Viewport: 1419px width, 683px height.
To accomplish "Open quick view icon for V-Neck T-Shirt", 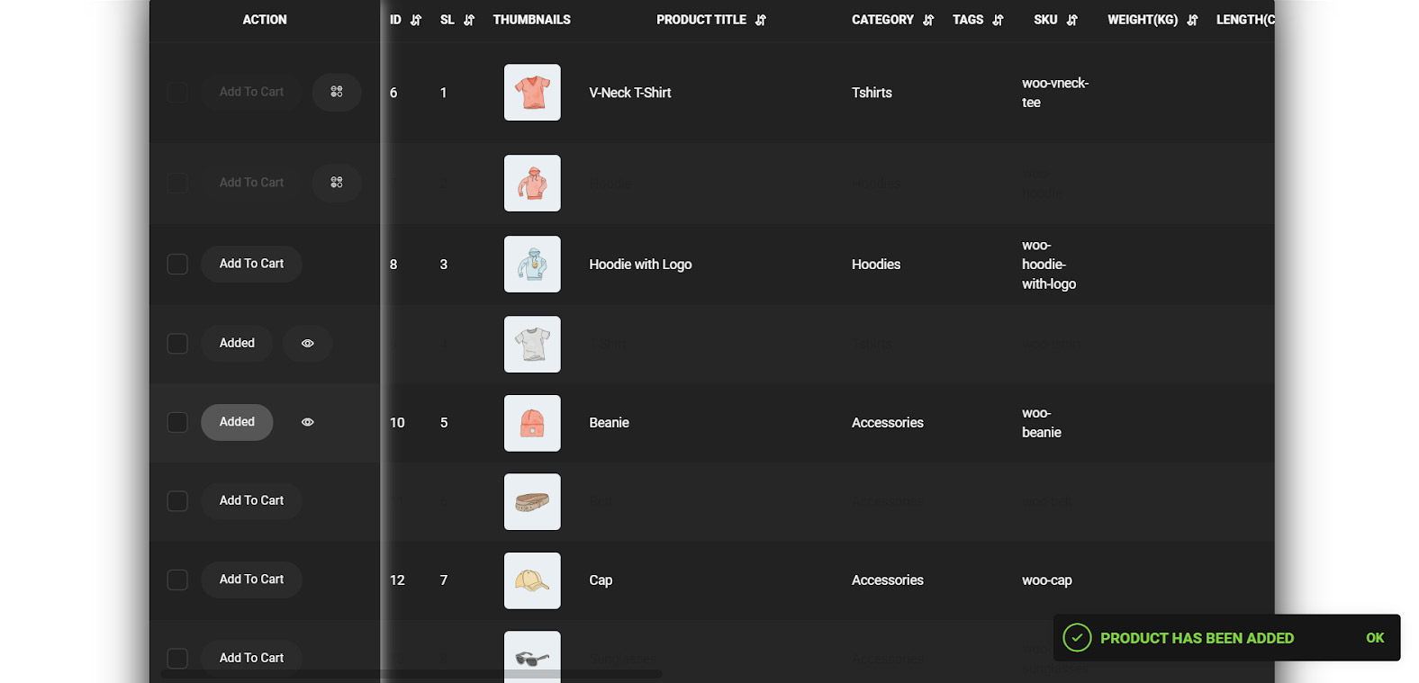I will click(337, 92).
